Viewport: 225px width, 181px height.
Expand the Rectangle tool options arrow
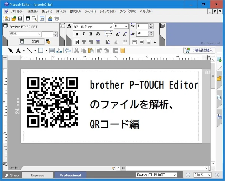point(46,51)
